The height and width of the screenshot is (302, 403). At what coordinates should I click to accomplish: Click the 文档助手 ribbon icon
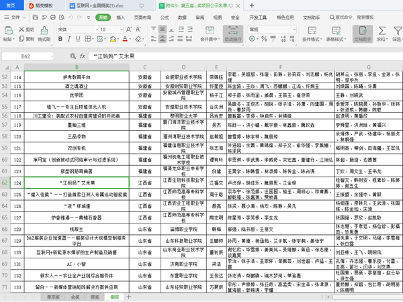pos(363,34)
